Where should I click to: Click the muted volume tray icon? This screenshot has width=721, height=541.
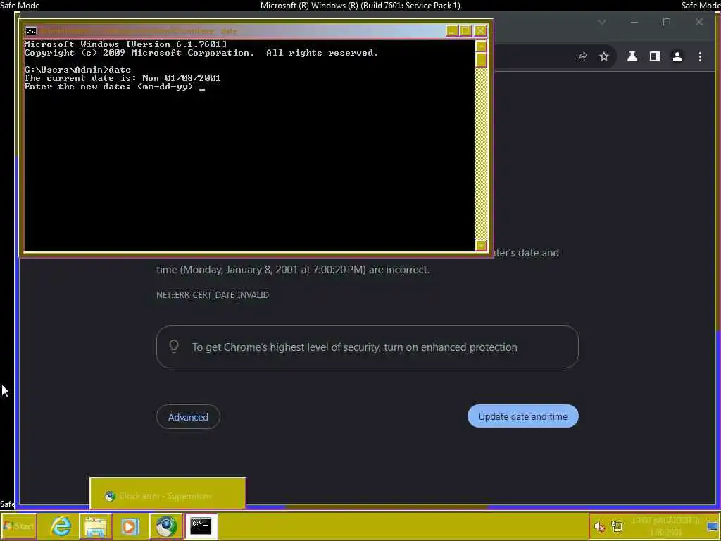[599, 526]
